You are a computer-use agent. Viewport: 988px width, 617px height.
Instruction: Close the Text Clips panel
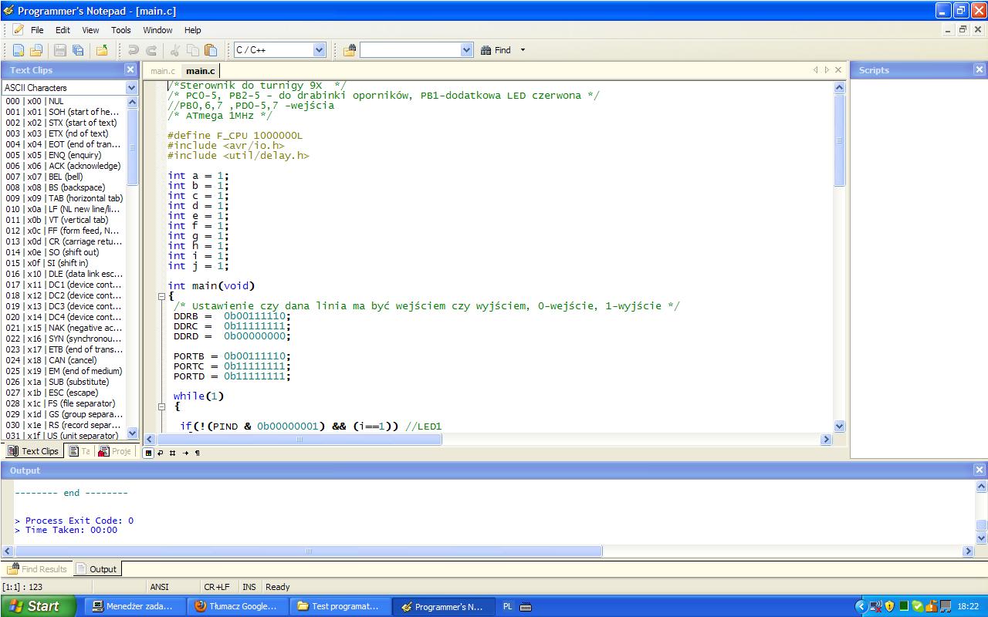[130, 69]
